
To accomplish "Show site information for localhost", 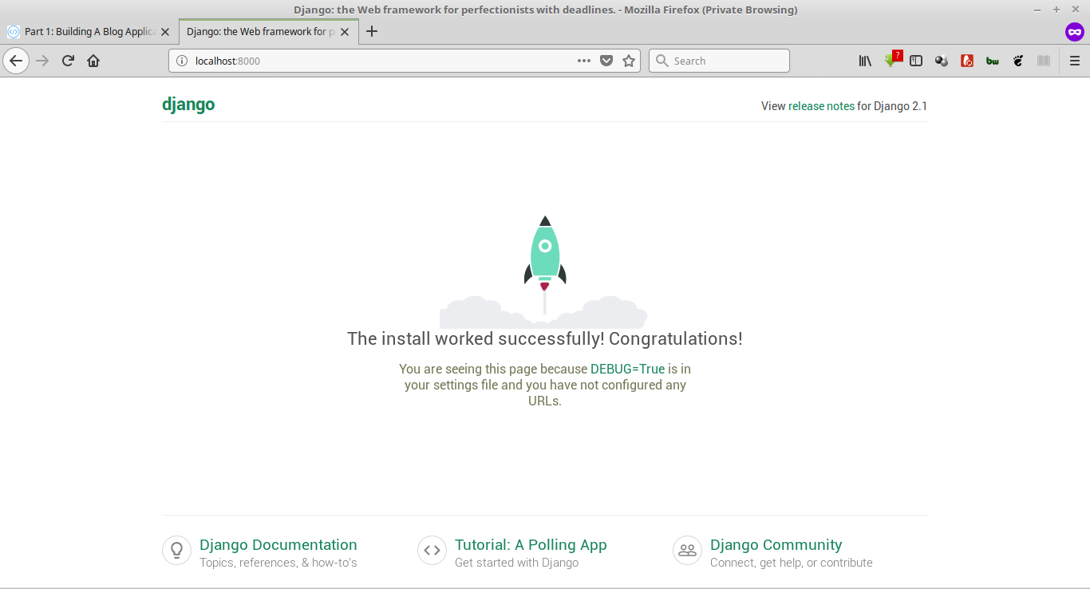I will pyautogui.click(x=181, y=61).
